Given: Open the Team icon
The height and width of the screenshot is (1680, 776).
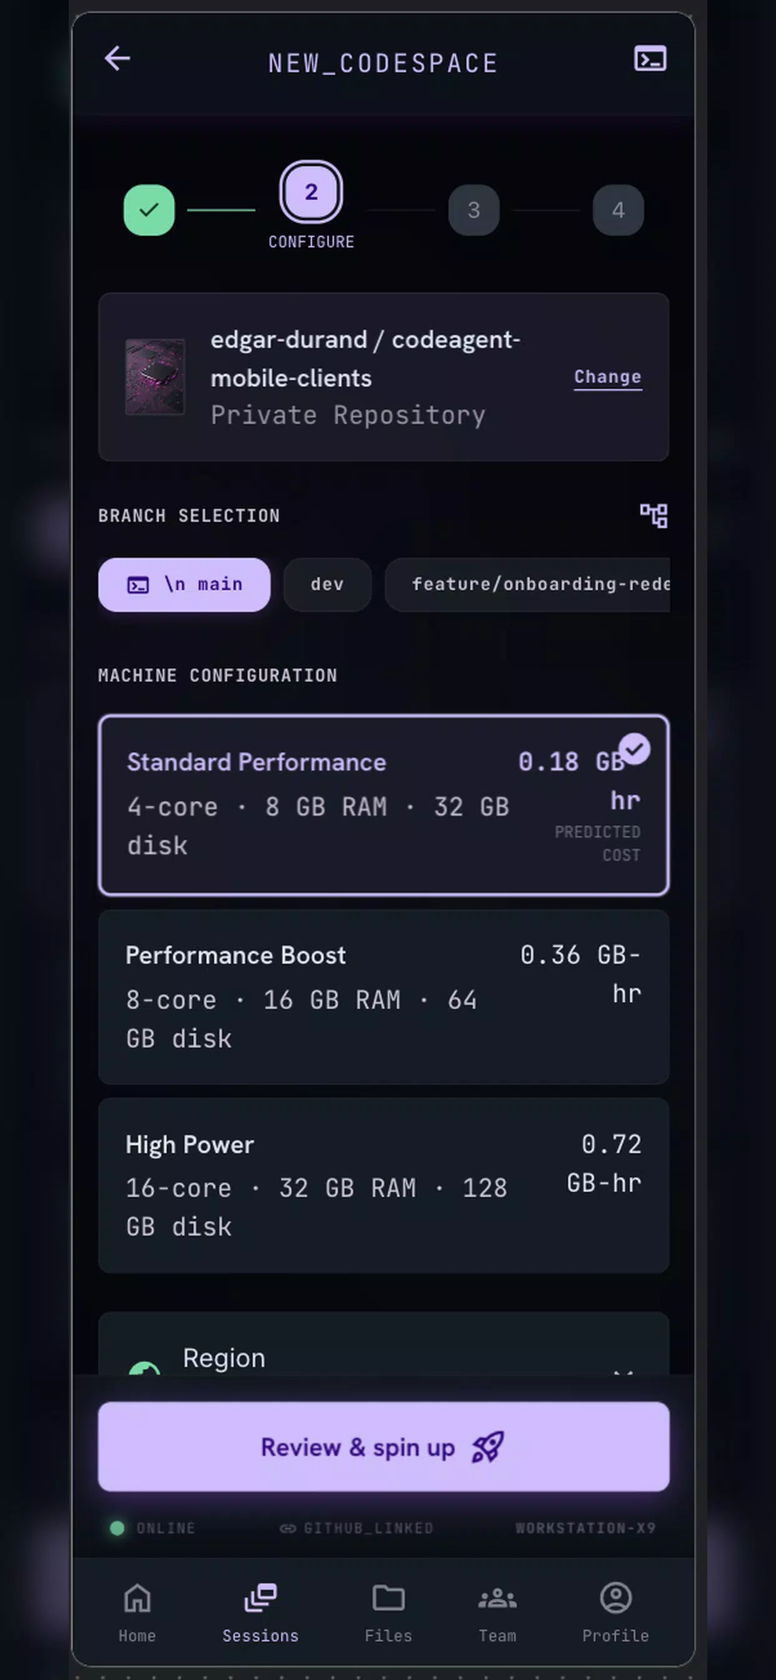Looking at the screenshot, I should click(x=497, y=1599).
